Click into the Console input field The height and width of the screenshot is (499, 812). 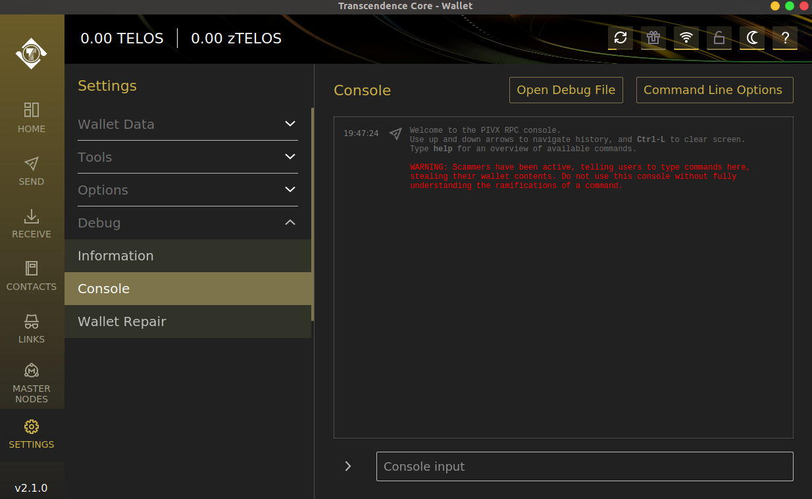[x=584, y=466]
